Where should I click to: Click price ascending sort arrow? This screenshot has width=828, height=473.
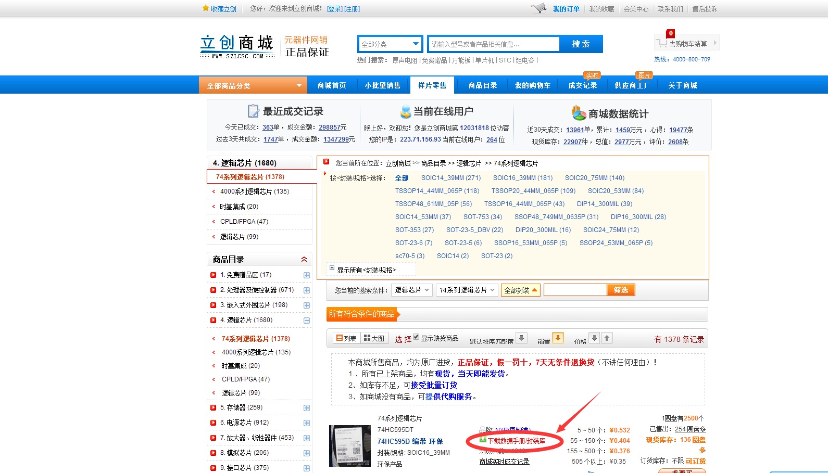coord(607,338)
